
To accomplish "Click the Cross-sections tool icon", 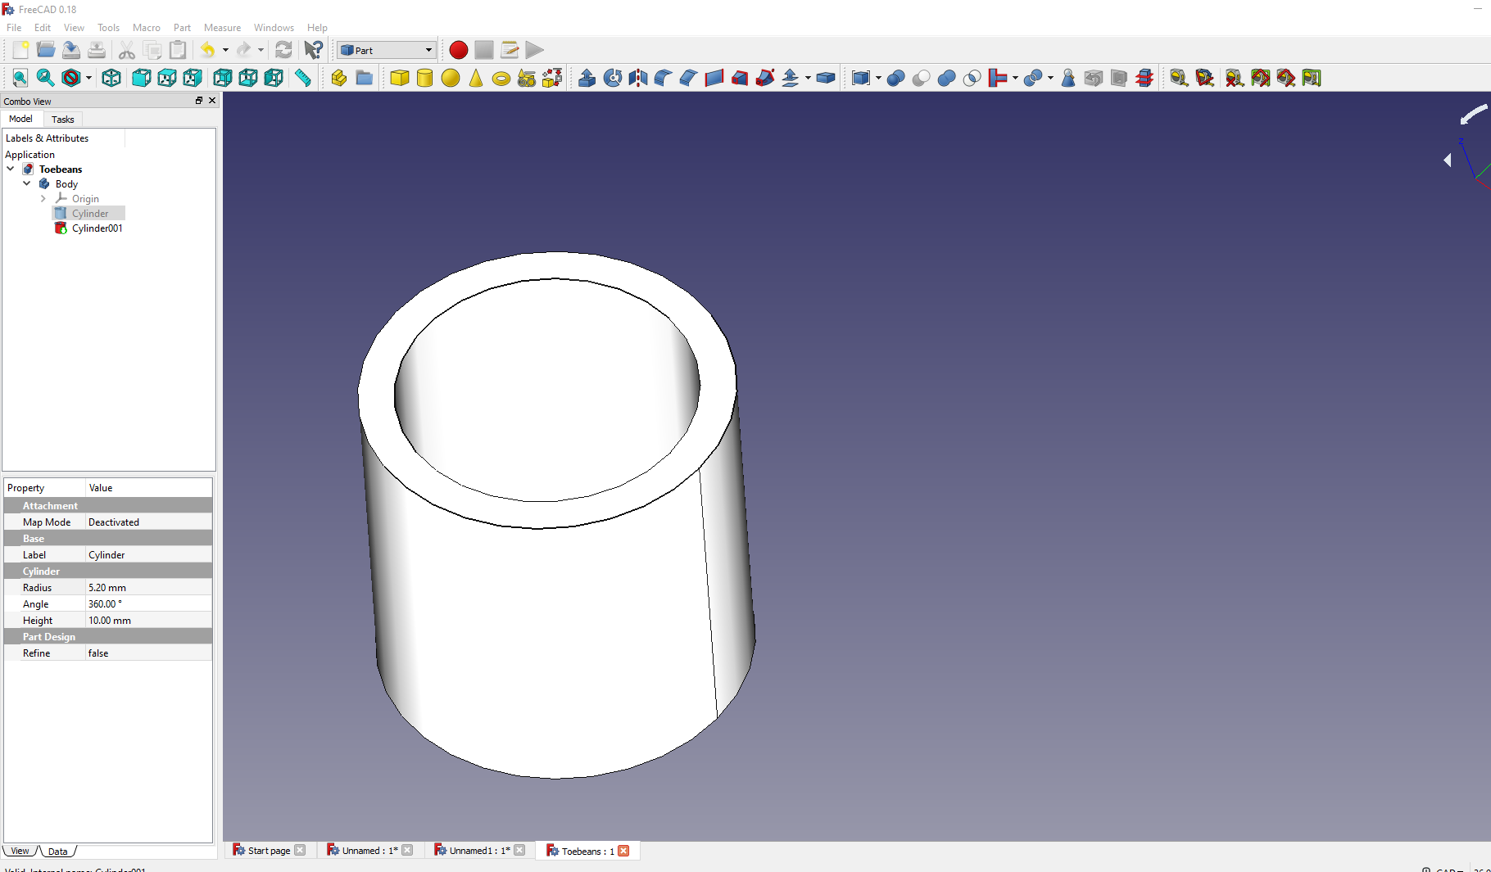I will click(1144, 78).
